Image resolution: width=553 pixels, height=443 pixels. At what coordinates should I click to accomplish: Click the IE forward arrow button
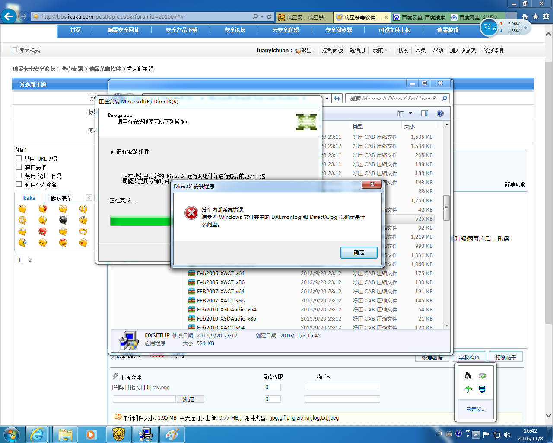24,16
